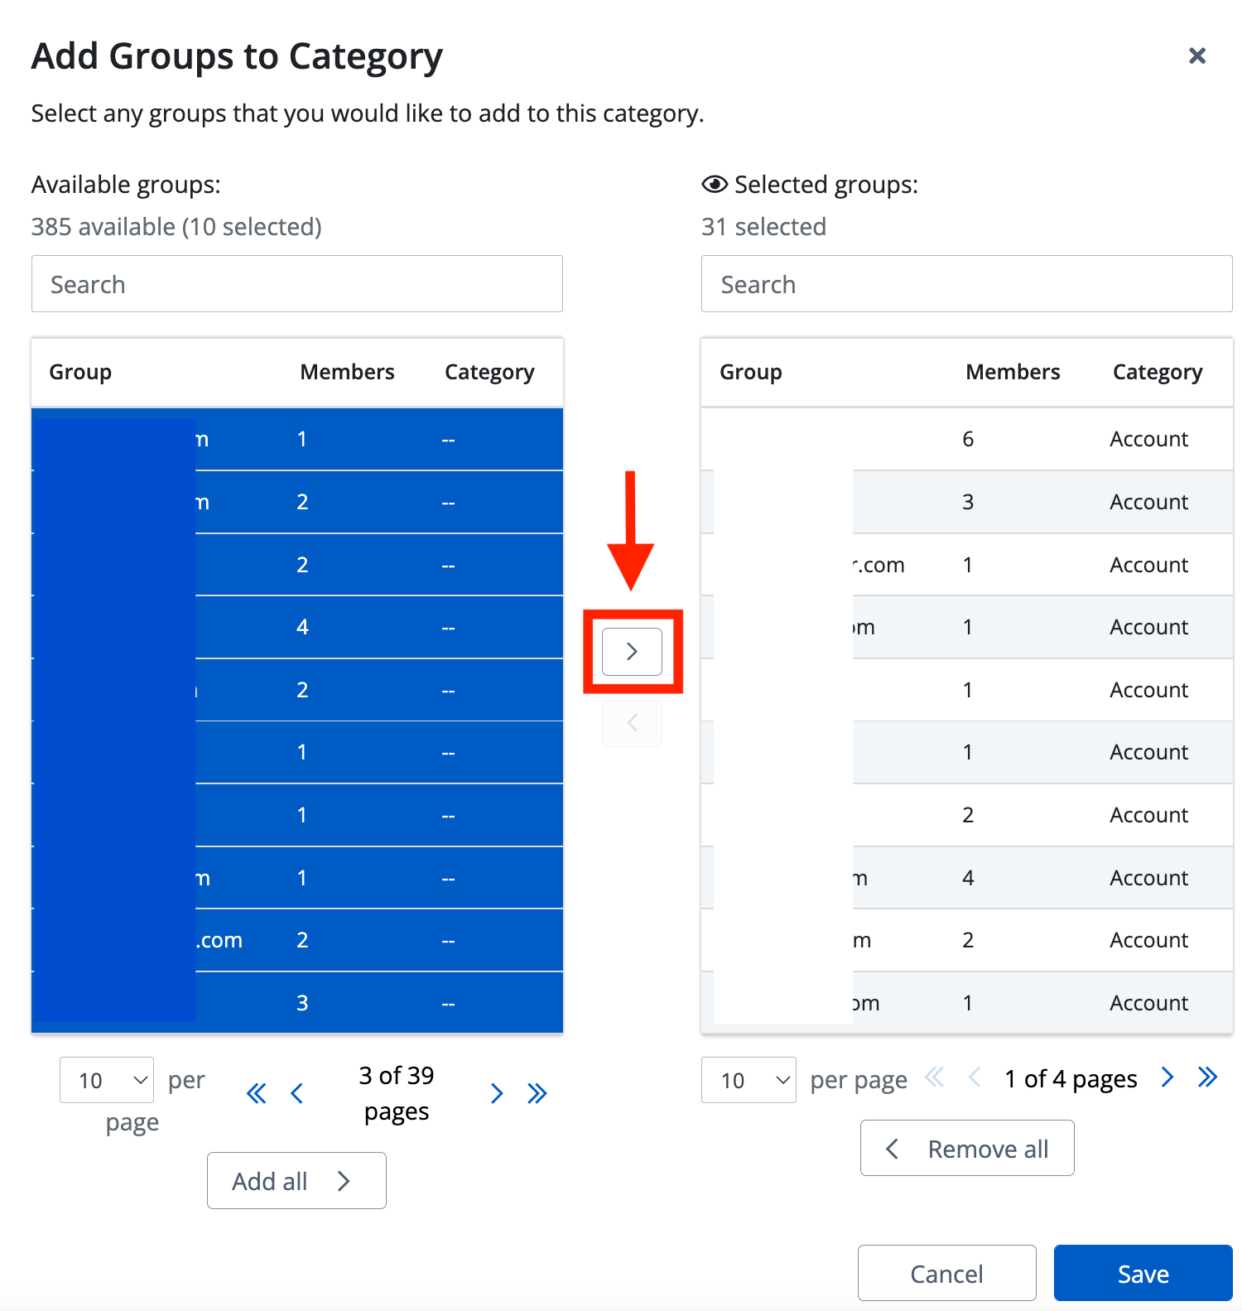The image size is (1242, 1311).
Task: Click the move-right arrow to add selected groups
Action: pyautogui.click(x=632, y=652)
